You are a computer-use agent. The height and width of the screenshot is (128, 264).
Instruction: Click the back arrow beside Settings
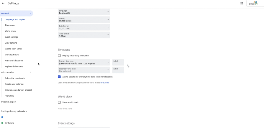click(x=3, y=3)
